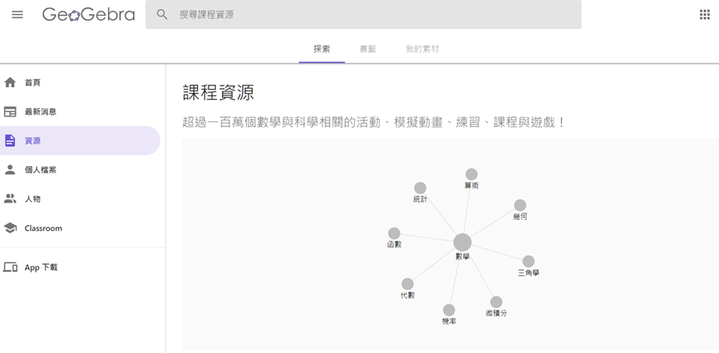Click the 三角學 label text
Screen dimensions: 719x353
pos(529,272)
